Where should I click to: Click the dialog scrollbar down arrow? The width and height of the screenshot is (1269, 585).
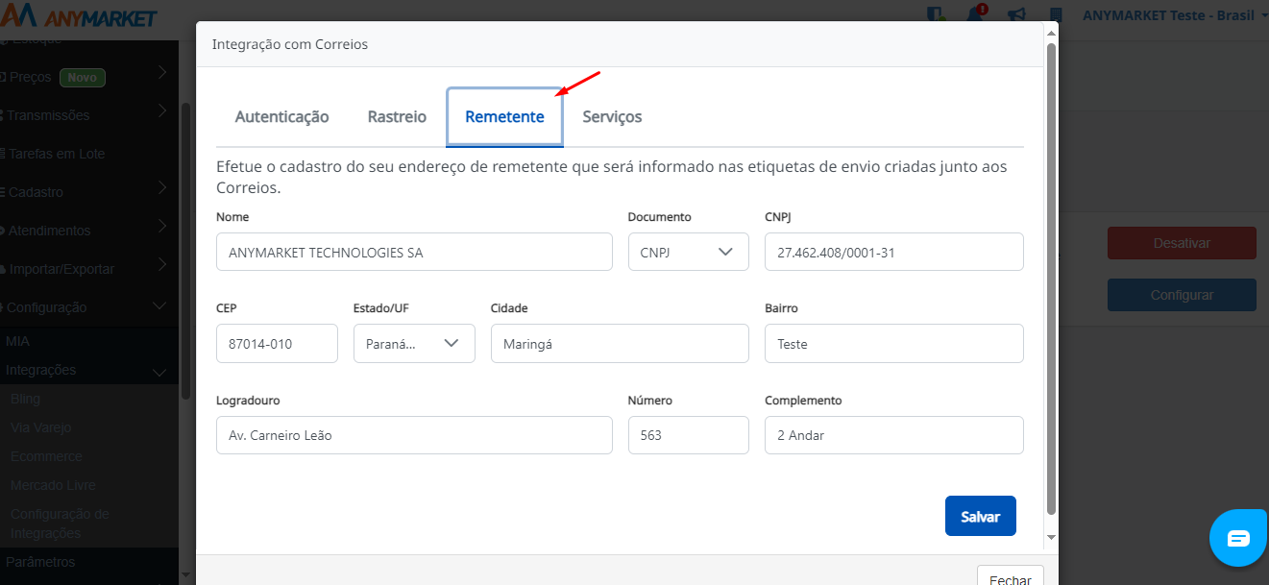pyautogui.click(x=1051, y=537)
